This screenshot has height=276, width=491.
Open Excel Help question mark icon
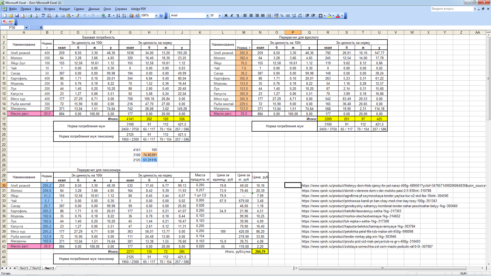tap(161, 16)
